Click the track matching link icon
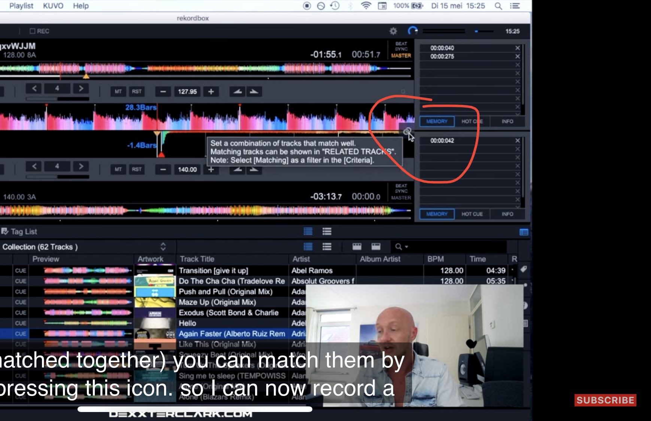The width and height of the screenshot is (651, 421). (x=407, y=131)
